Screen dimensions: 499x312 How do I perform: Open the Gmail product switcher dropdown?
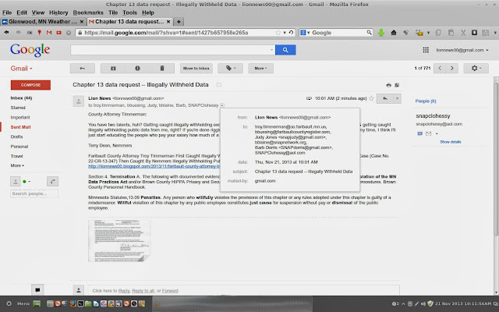point(21,69)
